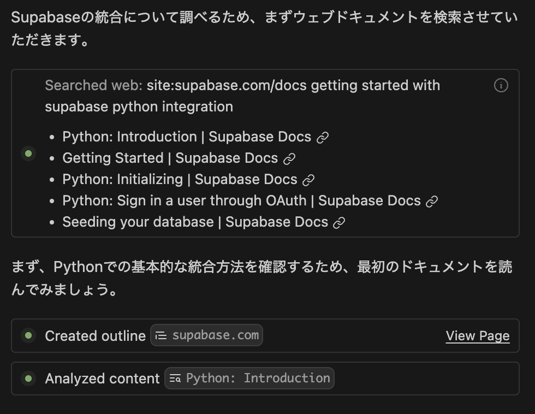Click the outline icon in supabase.com chip
Image resolution: width=535 pixels, height=414 pixels.
[160, 335]
